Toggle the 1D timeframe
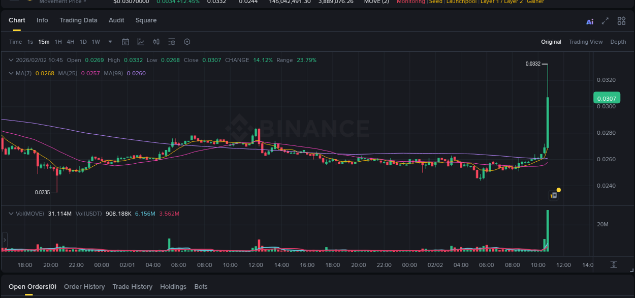635x298 pixels. (83, 42)
